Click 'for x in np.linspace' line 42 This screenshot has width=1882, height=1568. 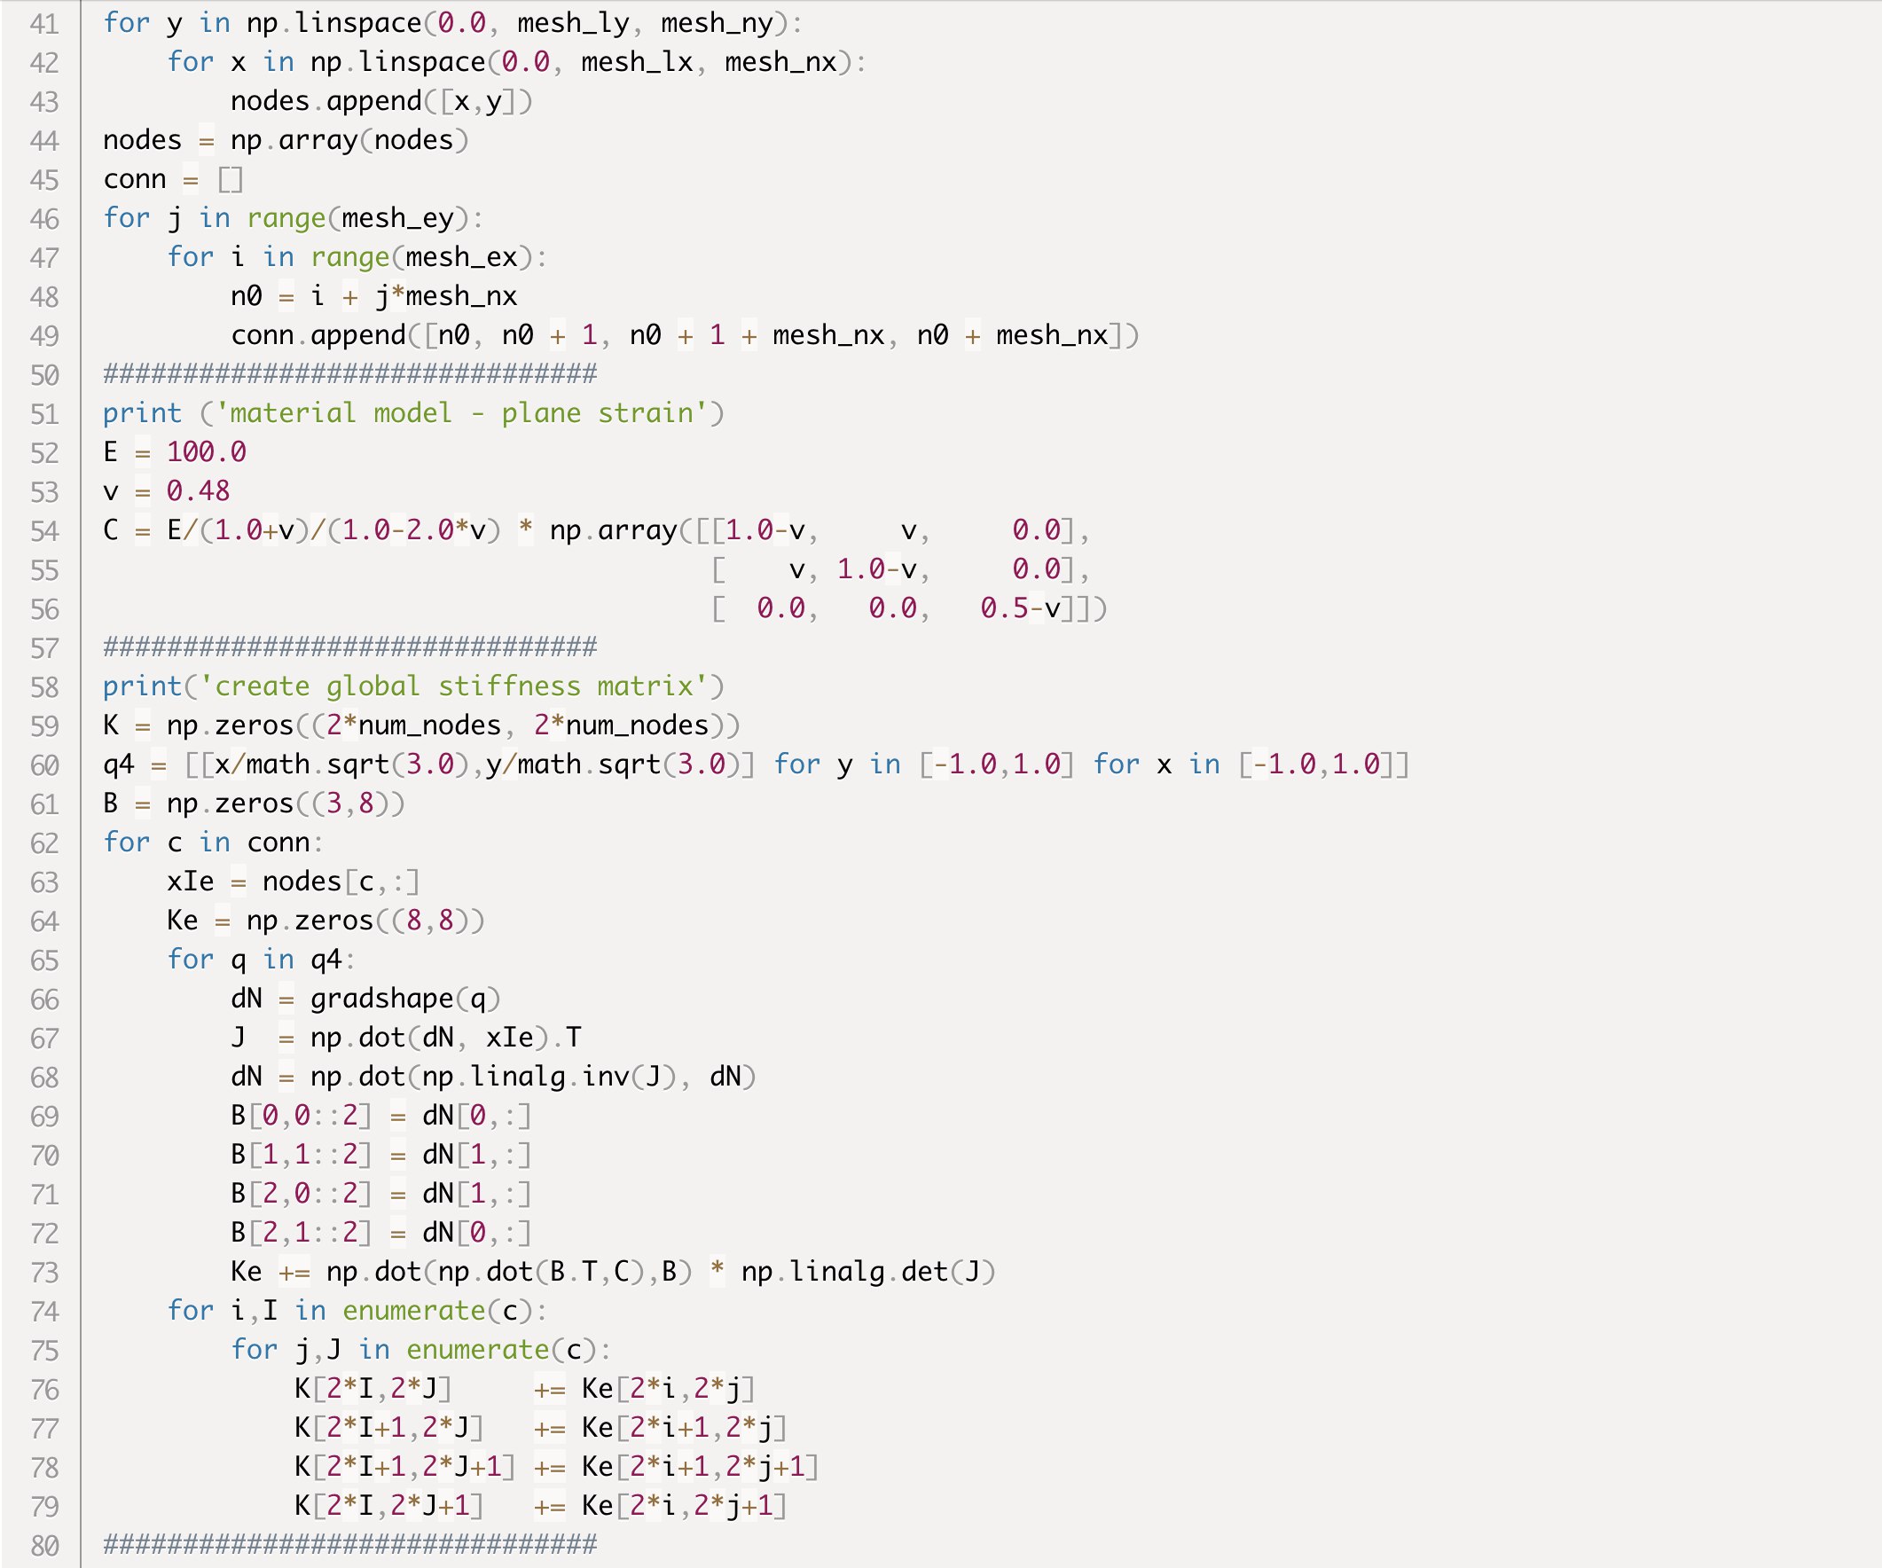coord(516,62)
